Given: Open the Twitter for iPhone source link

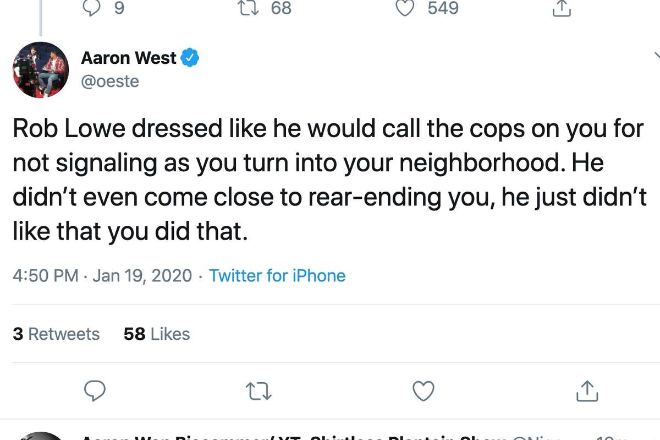Looking at the screenshot, I should tap(277, 275).
